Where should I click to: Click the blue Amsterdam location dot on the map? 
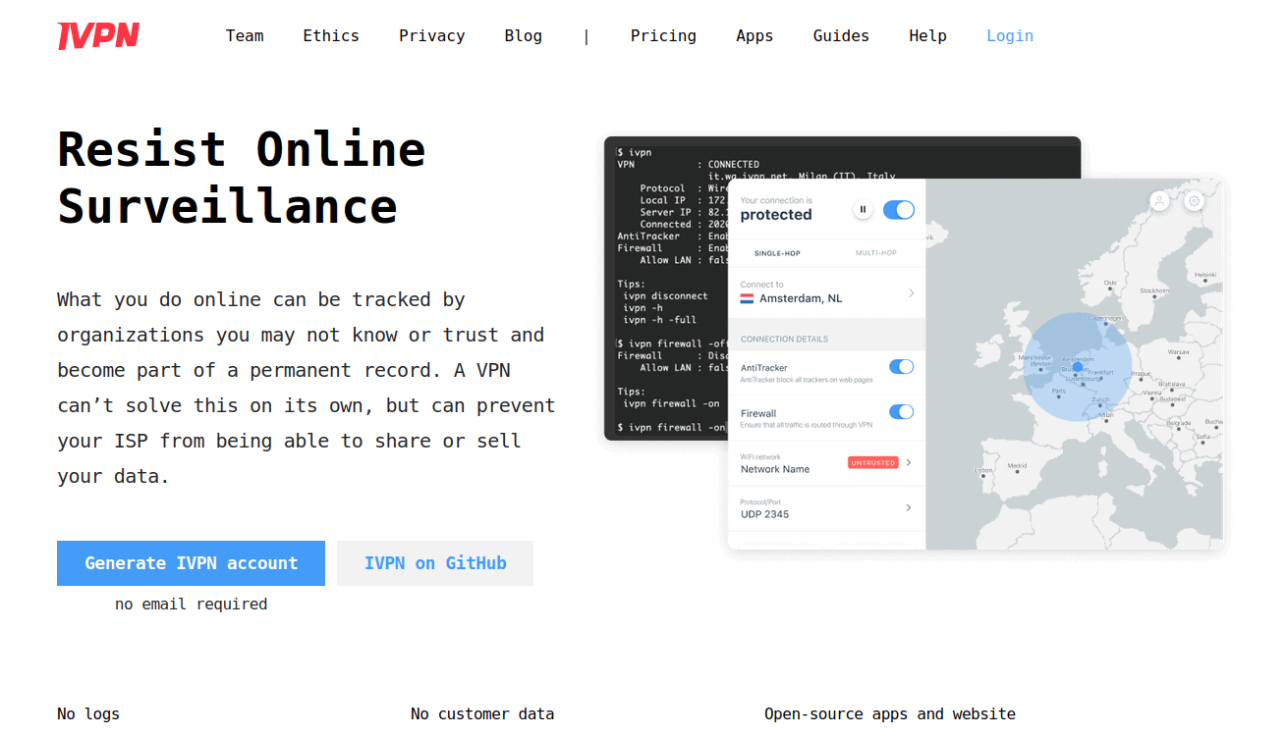pyautogui.click(x=1077, y=367)
